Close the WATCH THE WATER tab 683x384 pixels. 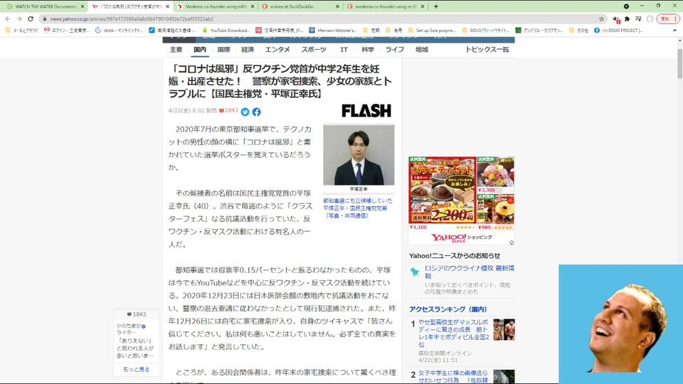[83, 6]
